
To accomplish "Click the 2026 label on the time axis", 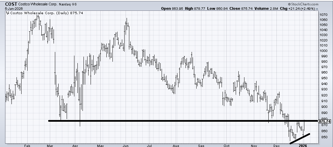I will [x=303, y=145].
